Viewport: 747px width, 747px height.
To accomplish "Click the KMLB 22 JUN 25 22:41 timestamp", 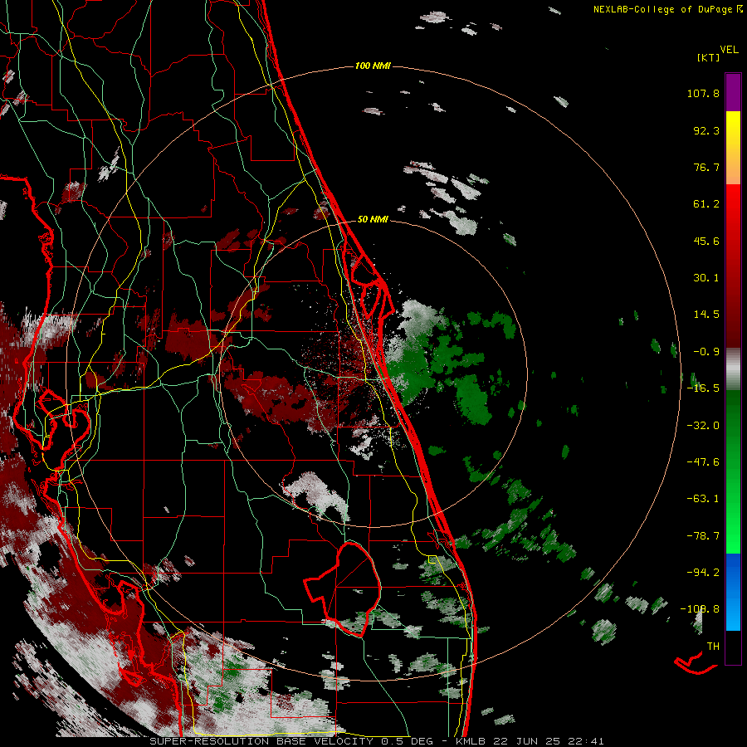I will (530, 741).
